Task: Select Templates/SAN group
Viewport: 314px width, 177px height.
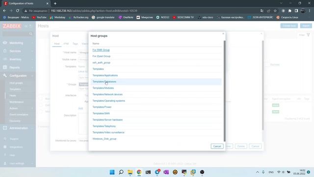Action: (101, 114)
